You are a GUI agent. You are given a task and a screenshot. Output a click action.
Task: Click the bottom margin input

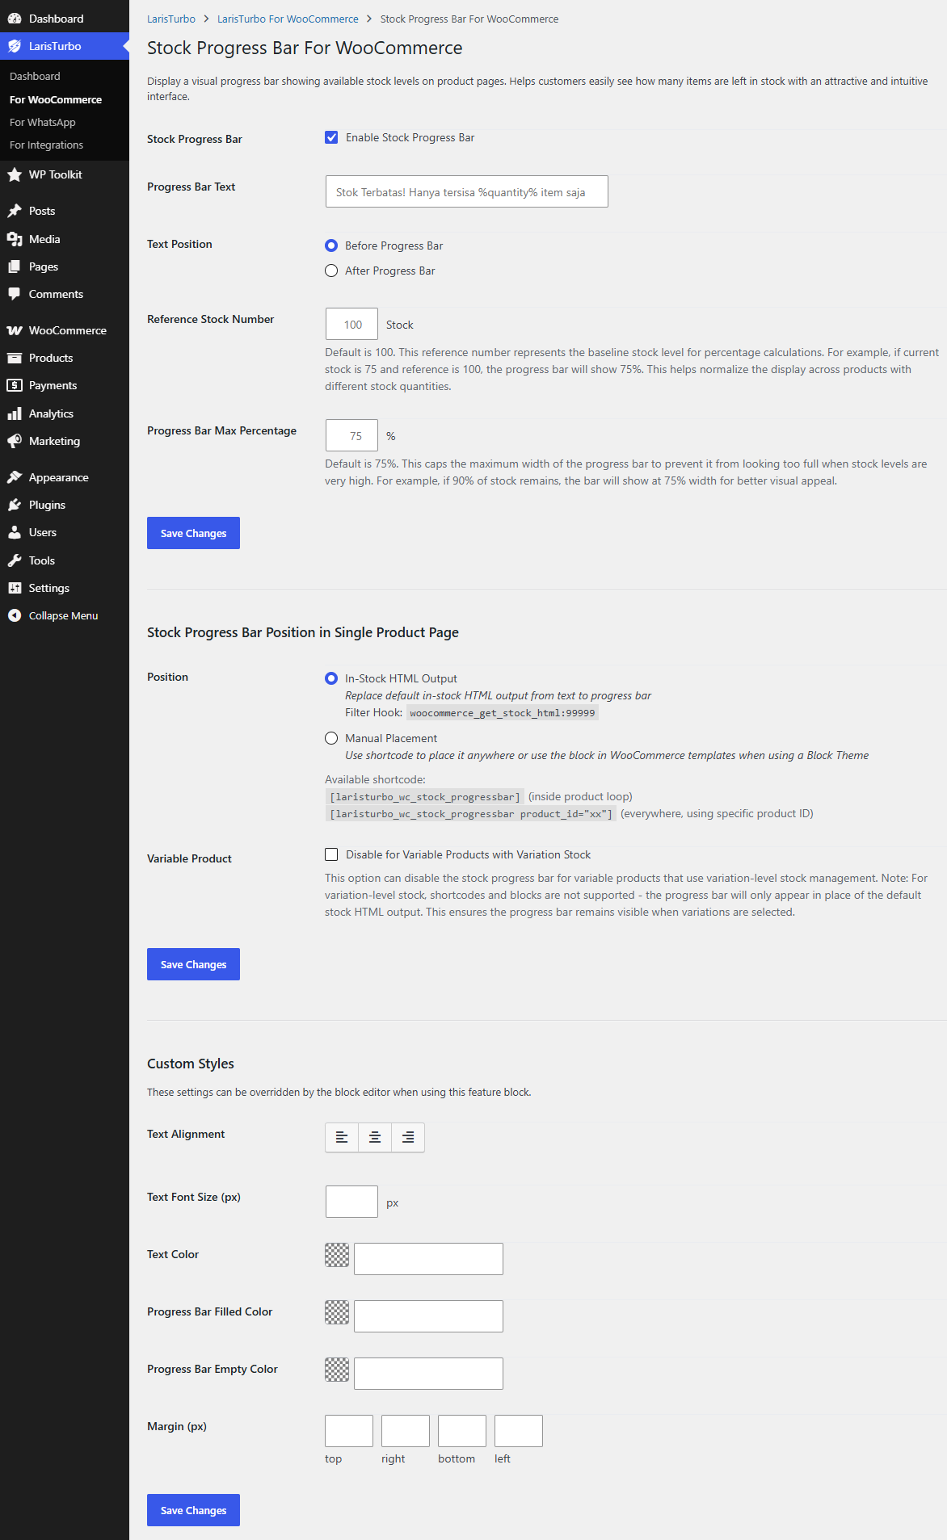point(462,1431)
